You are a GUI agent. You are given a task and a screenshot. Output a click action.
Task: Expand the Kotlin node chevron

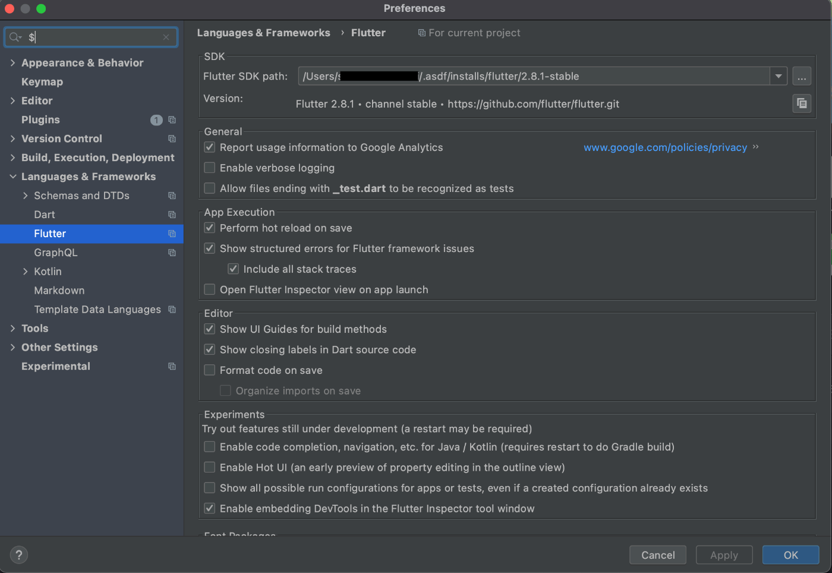[25, 272]
